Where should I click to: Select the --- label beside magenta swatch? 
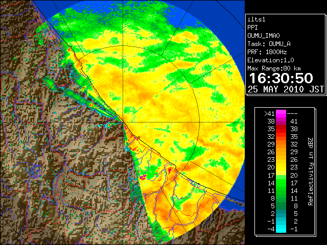292,114
